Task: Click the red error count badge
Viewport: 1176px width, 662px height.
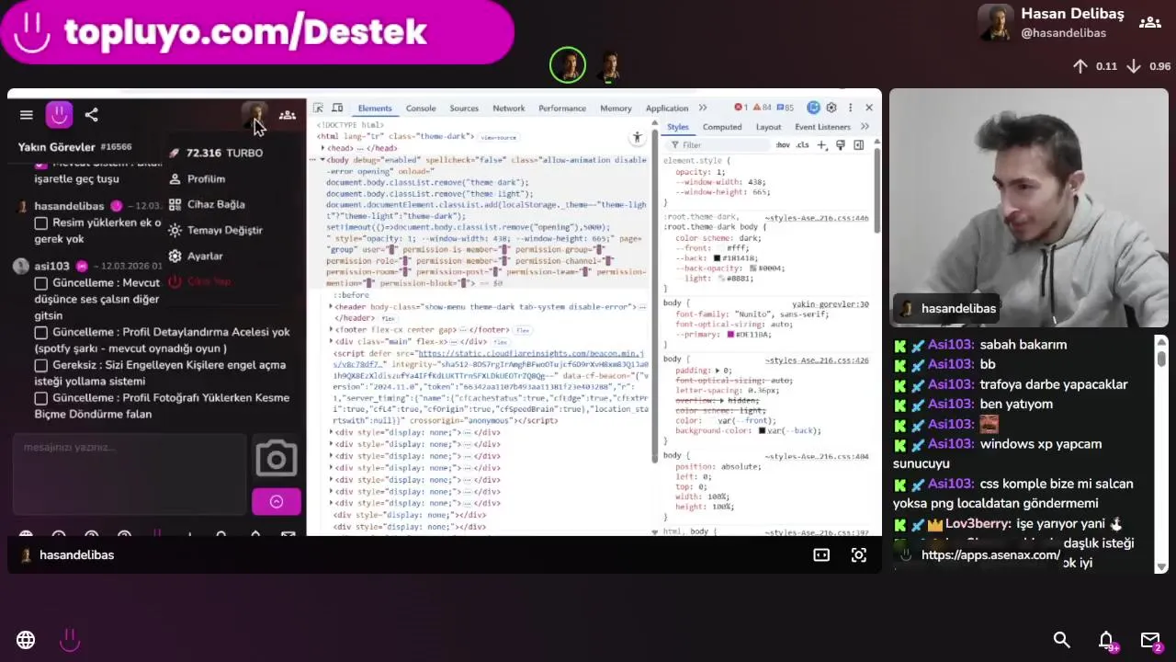Action: 741,108
